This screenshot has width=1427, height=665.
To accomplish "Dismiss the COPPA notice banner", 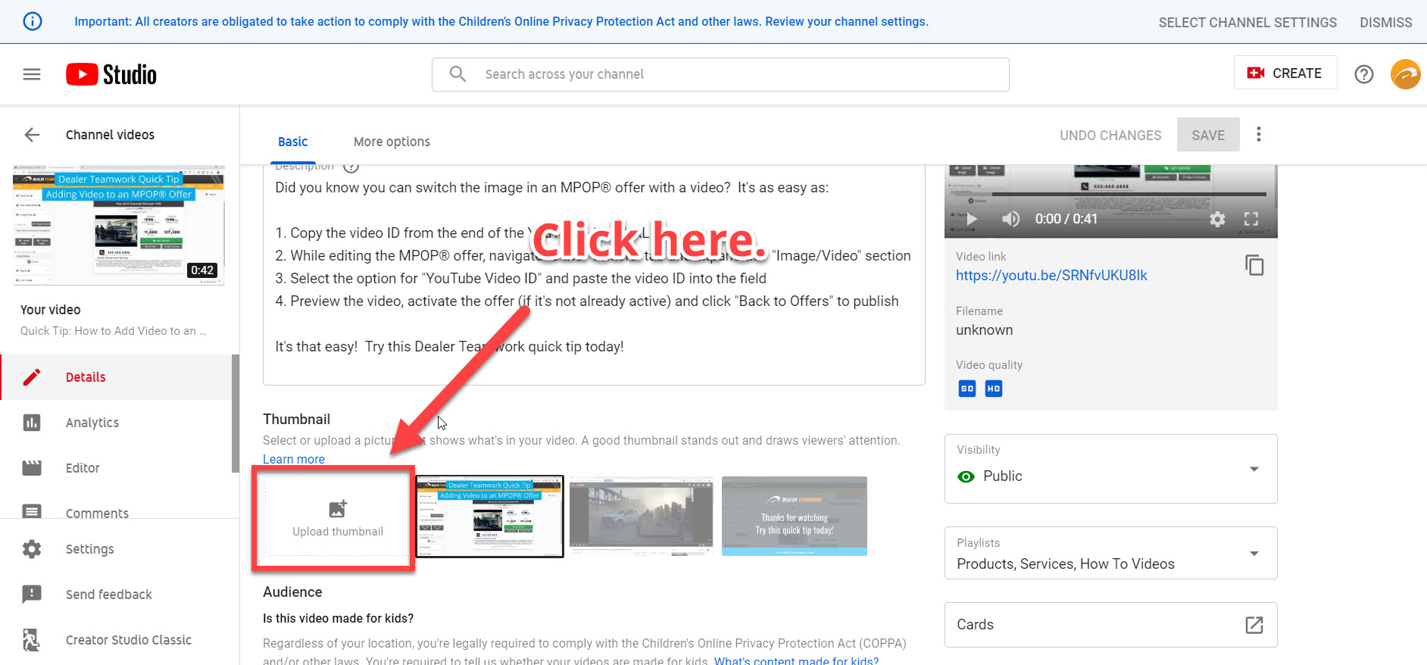I will pyautogui.click(x=1385, y=23).
